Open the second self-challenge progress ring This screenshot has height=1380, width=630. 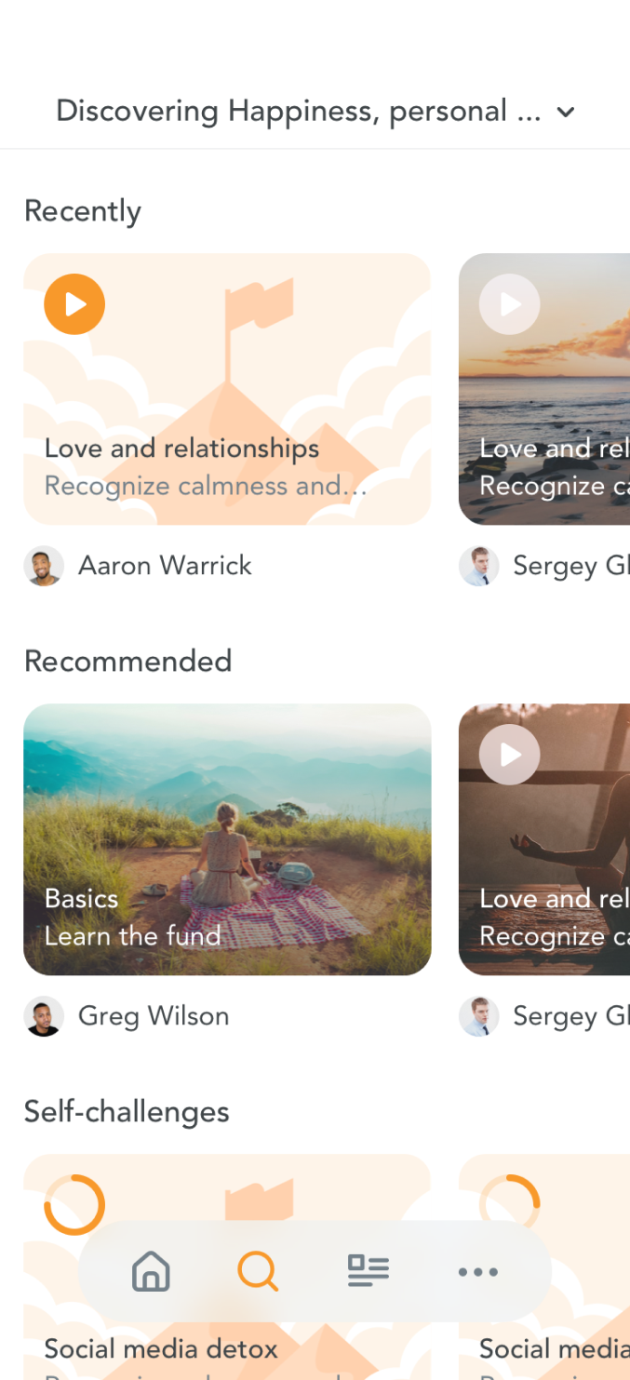point(510,1205)
